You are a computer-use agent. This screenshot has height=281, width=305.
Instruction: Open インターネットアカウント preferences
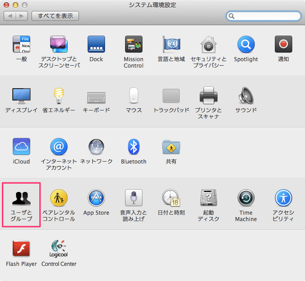tap(59, 147)
